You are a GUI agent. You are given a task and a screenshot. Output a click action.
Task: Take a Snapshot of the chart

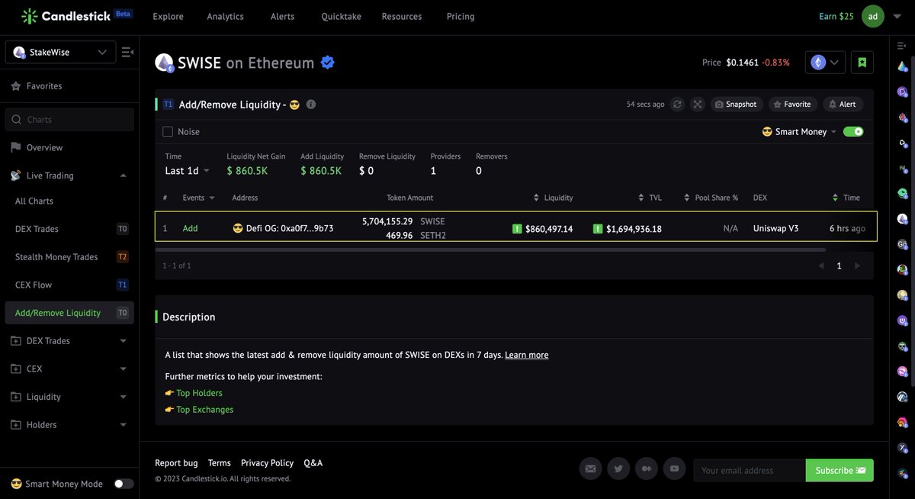[x=736, y=105]
